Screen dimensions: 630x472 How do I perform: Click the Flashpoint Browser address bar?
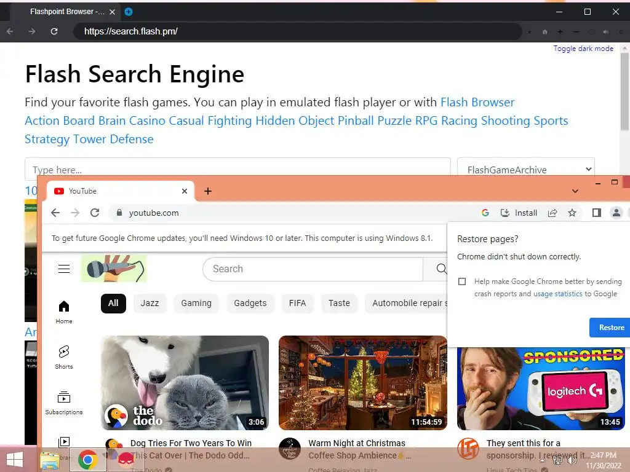(x=297, y=31)
